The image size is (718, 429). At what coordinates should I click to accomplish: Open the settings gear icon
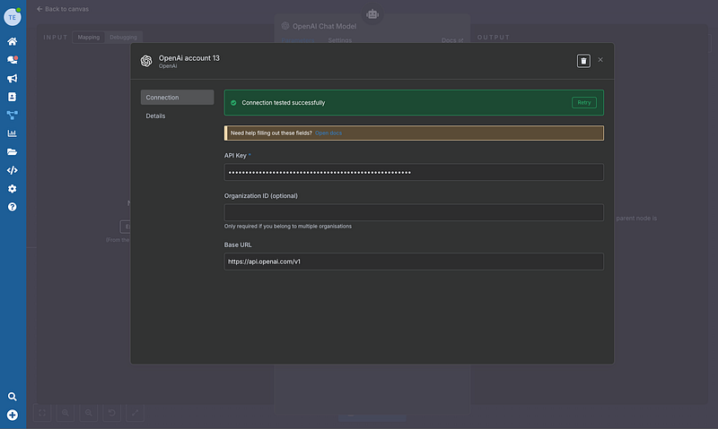tap(13, 189)
